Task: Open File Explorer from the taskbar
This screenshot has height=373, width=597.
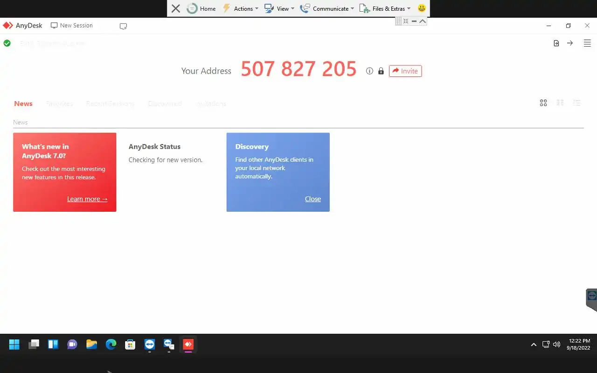Action: [x=91, y=345]
